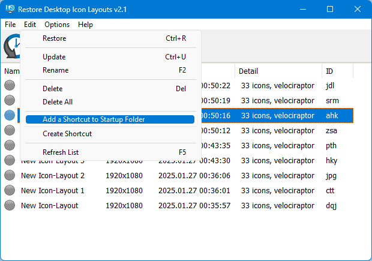Click the gray circle icon in the jdl row
Viewport: 372px width, 261px height.
click(x=10, y=85)
